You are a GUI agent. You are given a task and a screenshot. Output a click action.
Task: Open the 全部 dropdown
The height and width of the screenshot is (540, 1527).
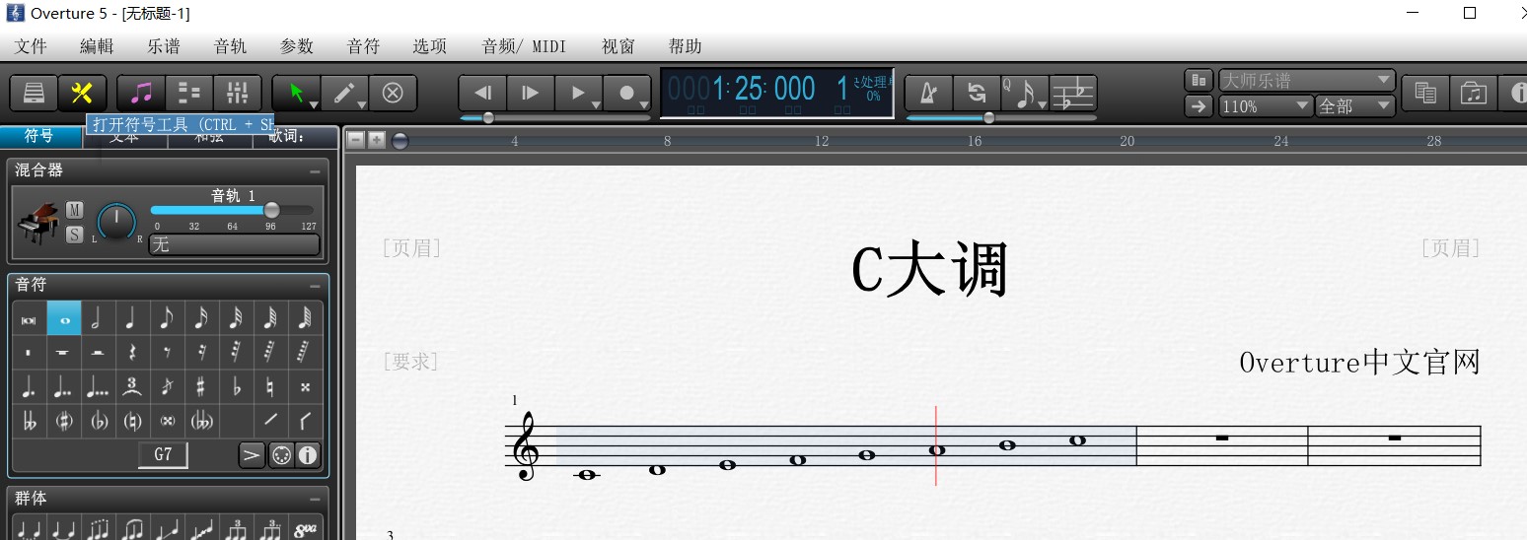pos(1355,106)
